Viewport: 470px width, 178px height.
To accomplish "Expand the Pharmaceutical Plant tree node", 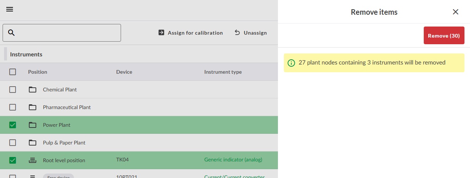I will pos(67,107).
